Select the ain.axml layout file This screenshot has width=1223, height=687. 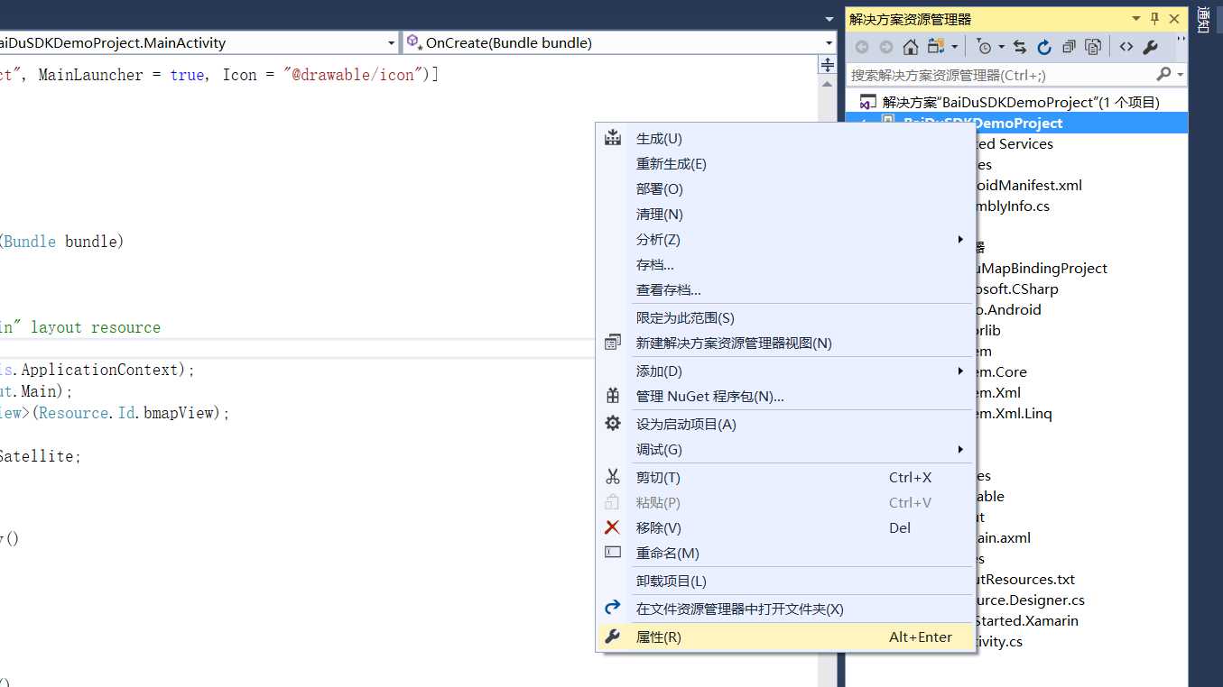[x=1003, y=537]
